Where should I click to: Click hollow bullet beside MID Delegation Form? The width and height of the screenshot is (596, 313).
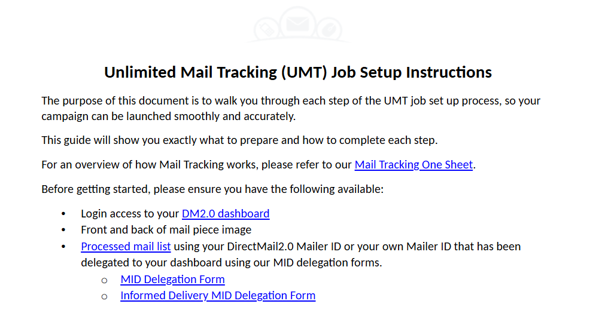pos(105,280)
